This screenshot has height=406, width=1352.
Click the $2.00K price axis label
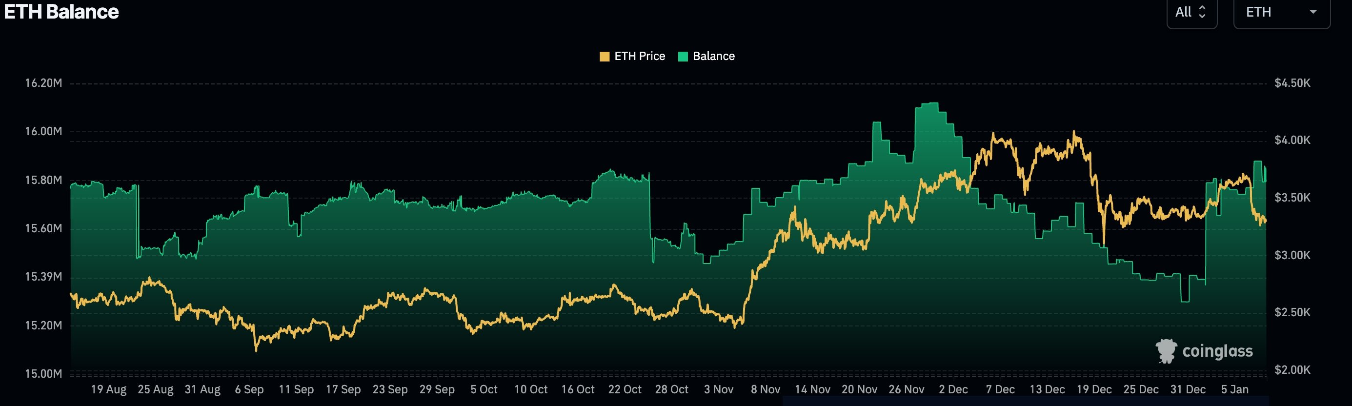pos(1292,370)
